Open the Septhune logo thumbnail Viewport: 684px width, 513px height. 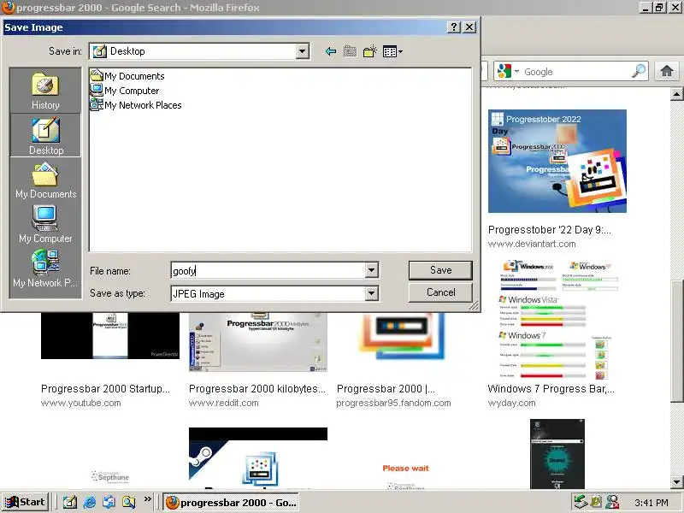click(x=110, y=476)
